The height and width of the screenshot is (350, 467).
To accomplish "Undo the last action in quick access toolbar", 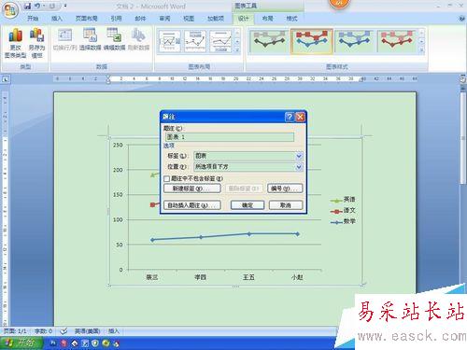I will click(37, 6).
